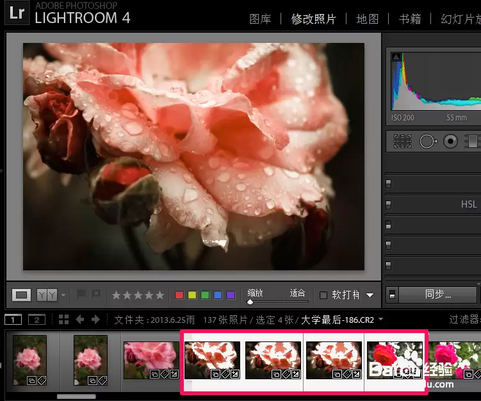Toggle the HSL panel on/off switch
The width and height of the screenshot is (481, 401).
tap(388, 204)
